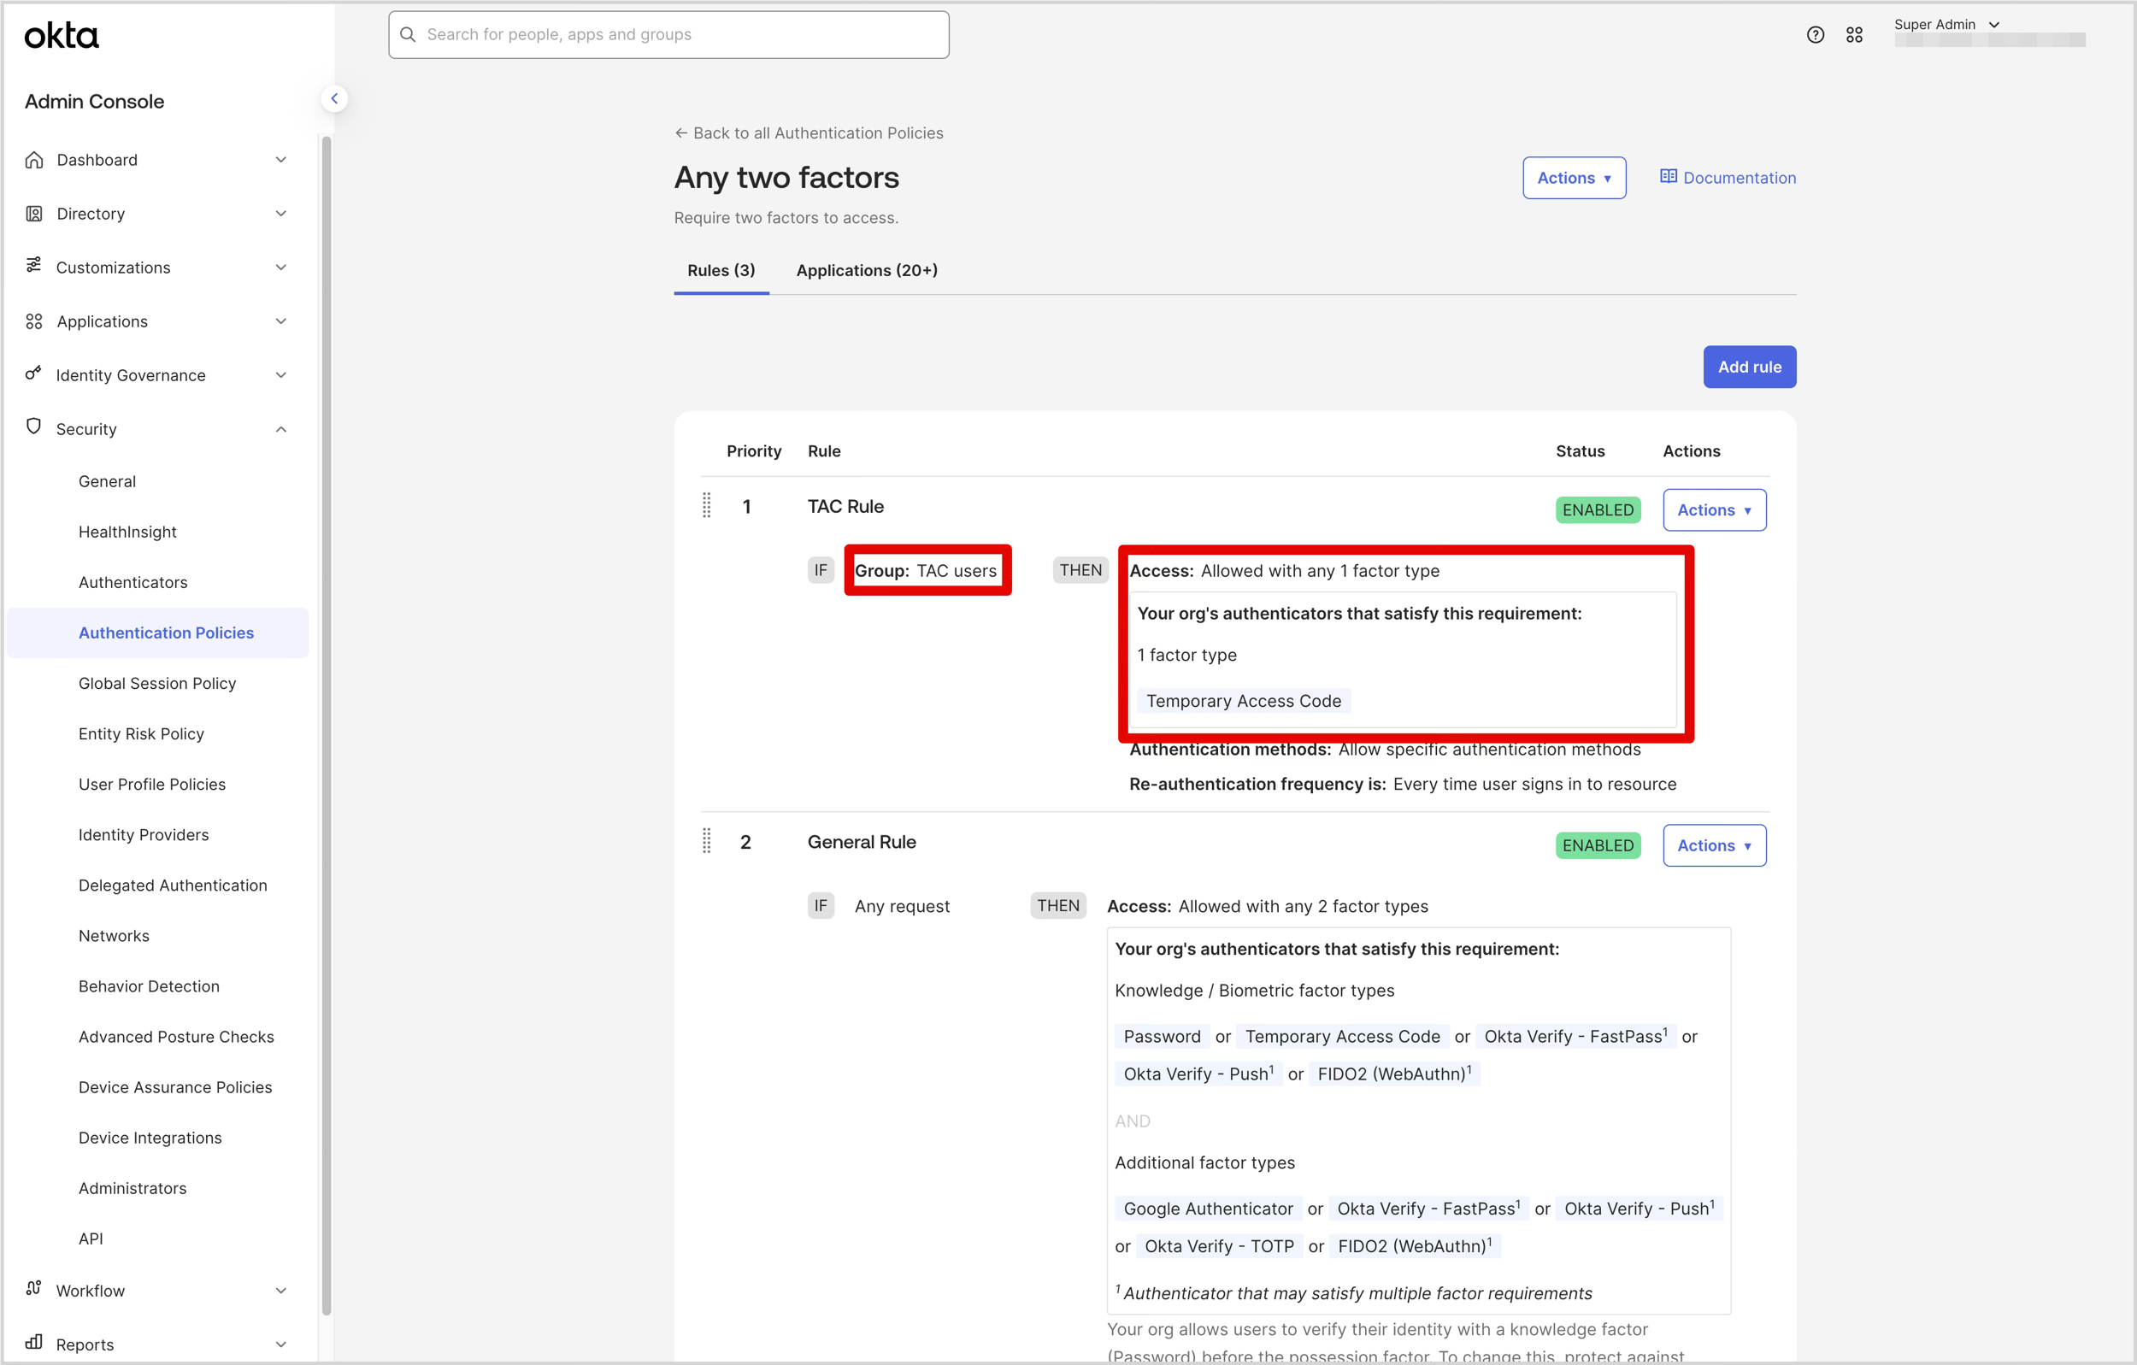2137x1365 pixels.
Task: Click the sidebar vertical scrollbar
Action: click(327, 726)
